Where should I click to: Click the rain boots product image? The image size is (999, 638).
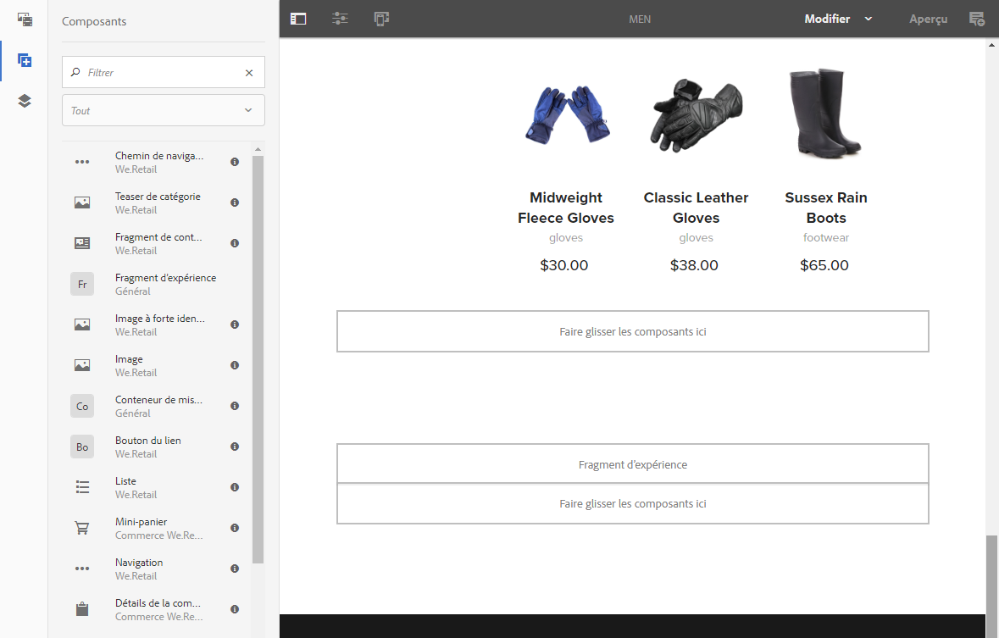[824, 114]
